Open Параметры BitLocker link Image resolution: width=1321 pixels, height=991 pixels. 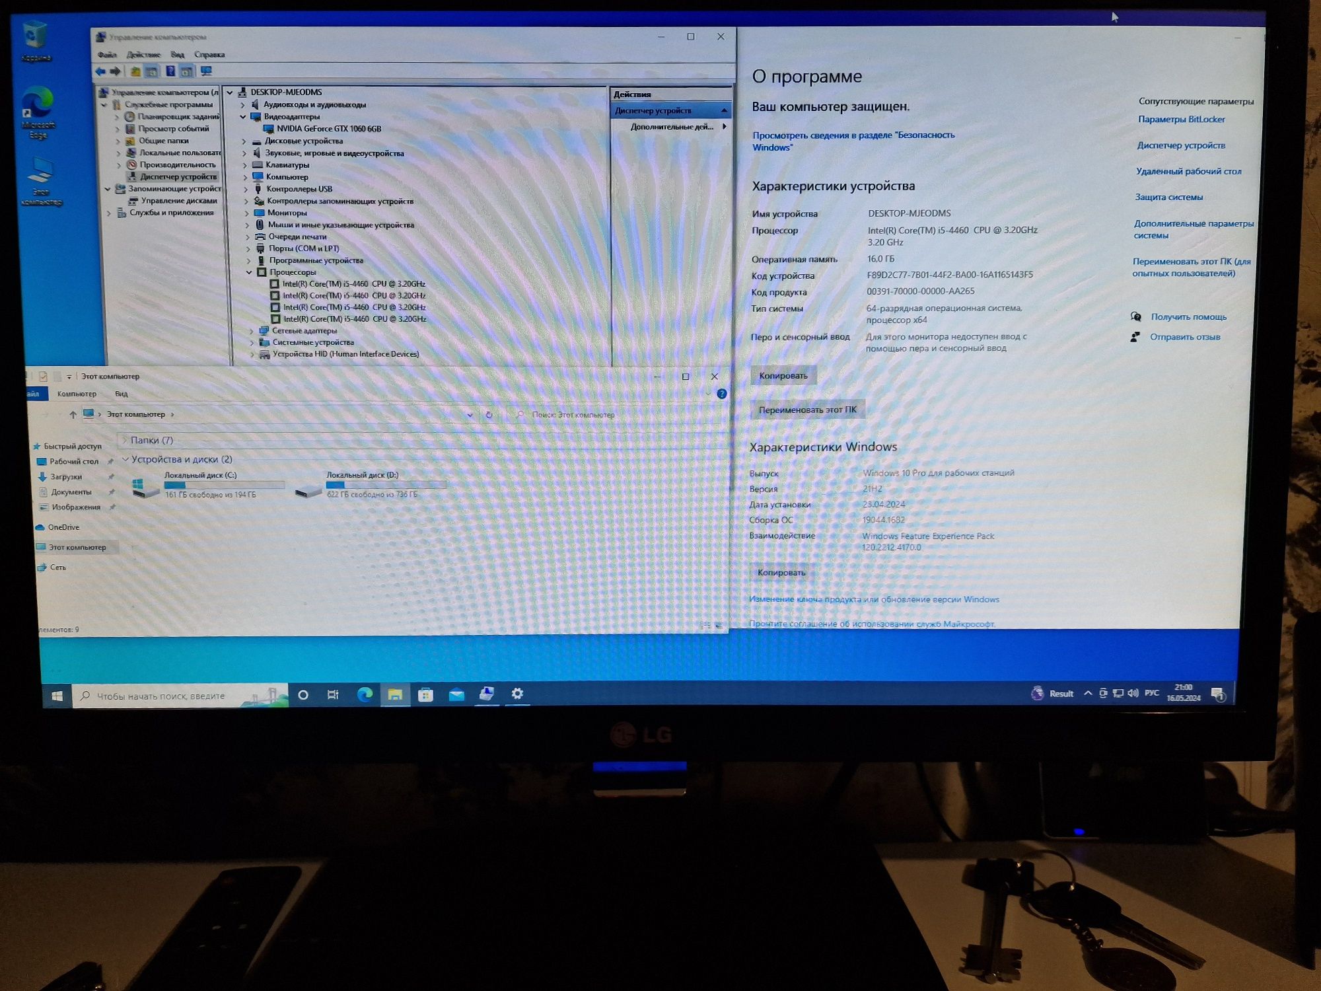[x=1181, y=120]
